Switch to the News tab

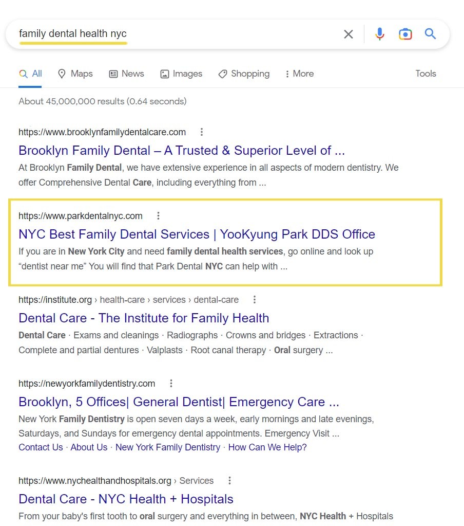[127, 74]
